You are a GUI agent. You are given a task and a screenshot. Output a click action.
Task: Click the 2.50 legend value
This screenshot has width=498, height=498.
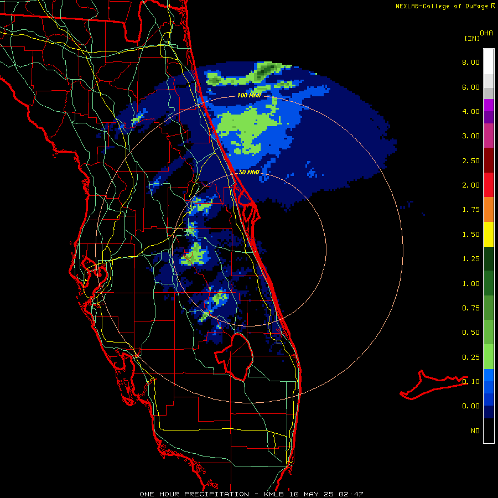pyautogui.click(x=471, y=160)
